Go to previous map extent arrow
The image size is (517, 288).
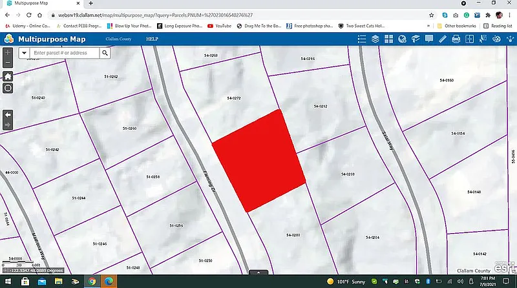click(8, 114)
